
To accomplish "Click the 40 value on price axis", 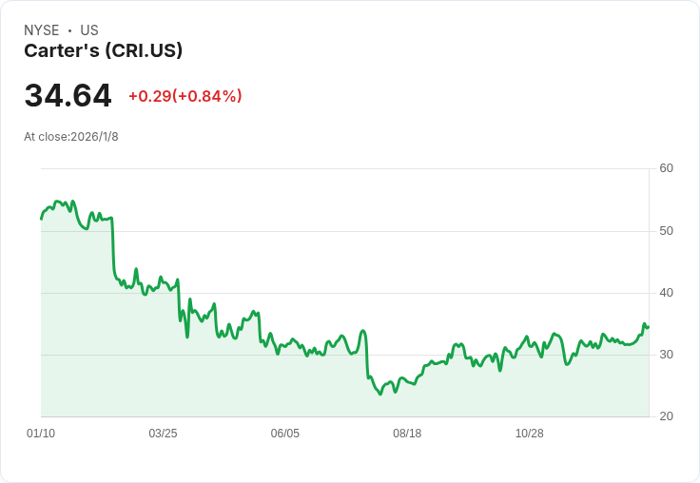I will click(x=666, y=293).
